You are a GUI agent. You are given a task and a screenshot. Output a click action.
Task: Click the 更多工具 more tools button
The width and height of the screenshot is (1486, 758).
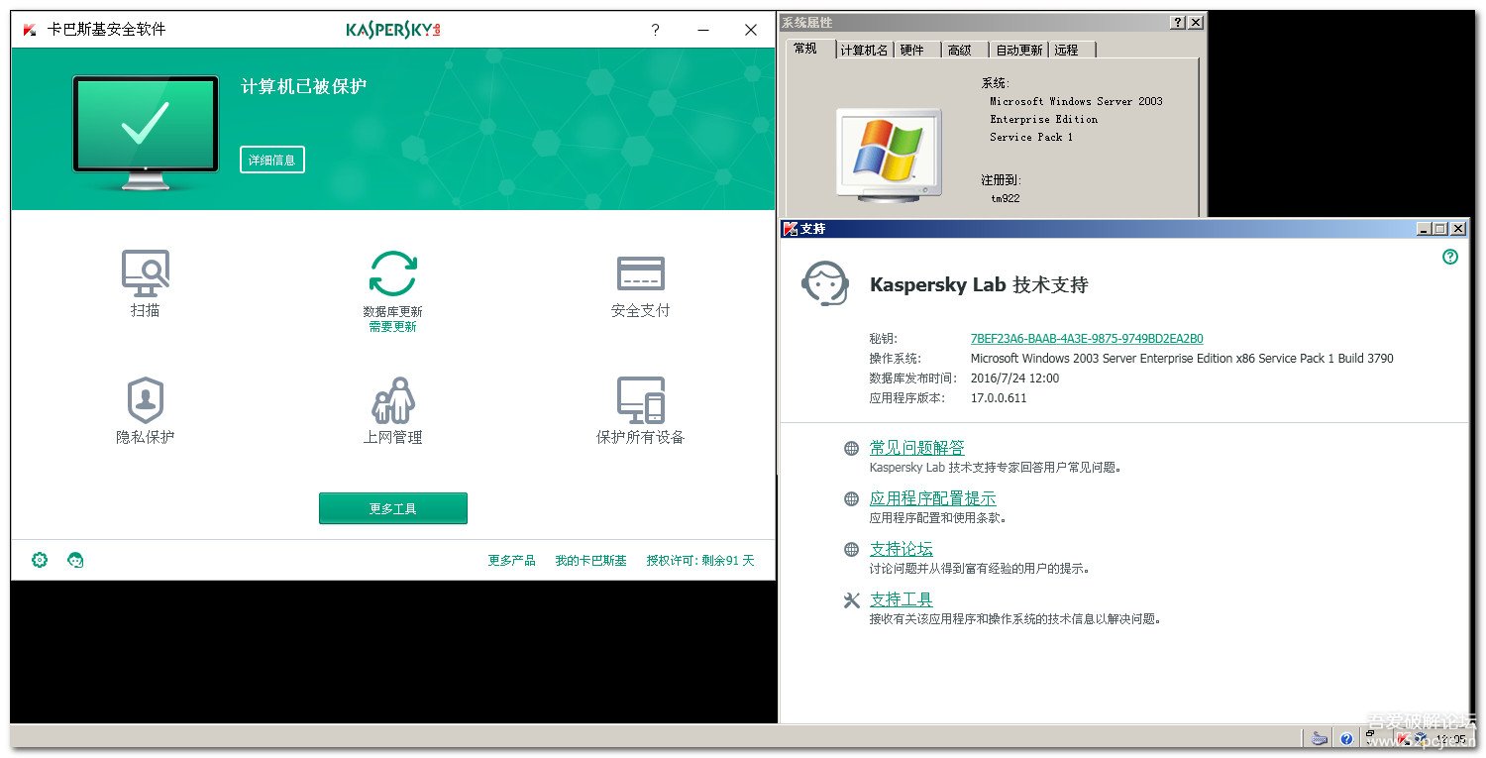pos(393,508)
